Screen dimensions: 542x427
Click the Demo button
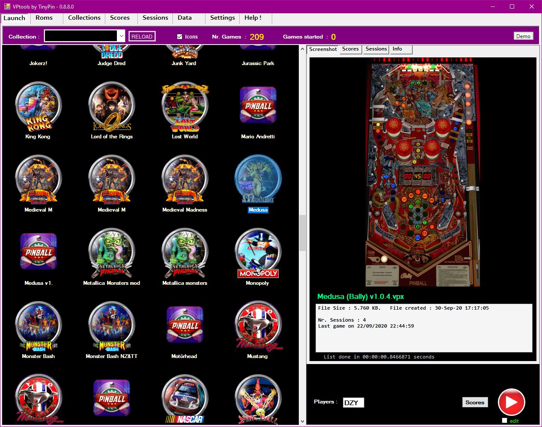coord(523,36)
